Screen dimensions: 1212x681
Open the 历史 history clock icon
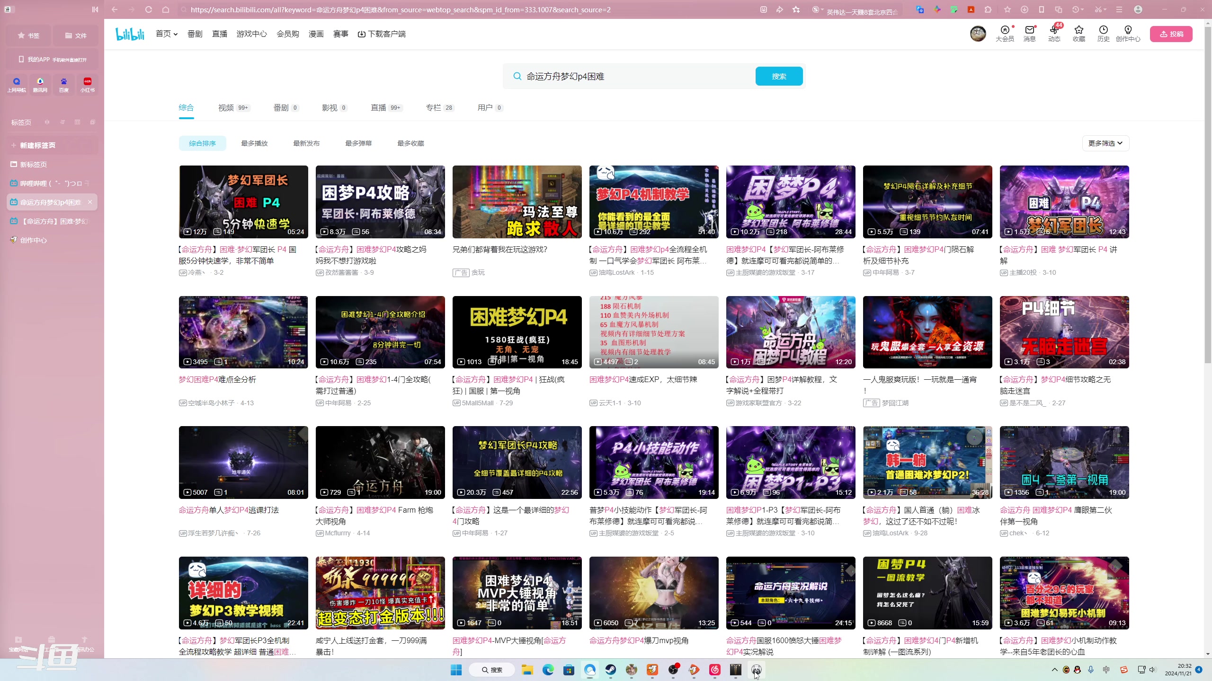(x=1103, y=34)
